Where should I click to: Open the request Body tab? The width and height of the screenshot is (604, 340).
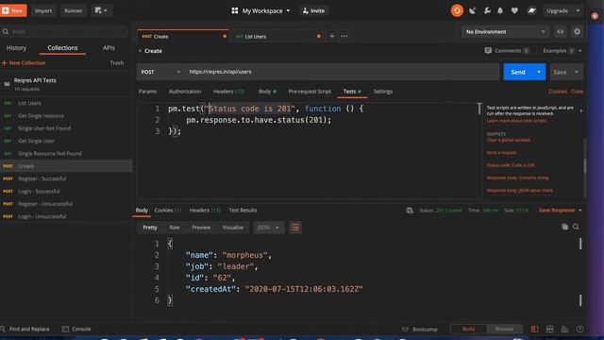pos(267,92)
